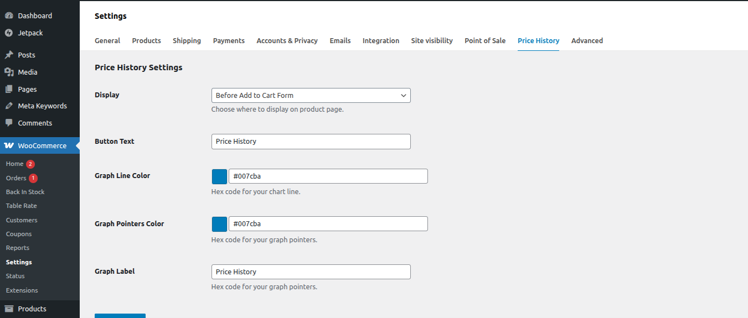Click the 'Graph Pointers Color' label

(x=130, y=224)
